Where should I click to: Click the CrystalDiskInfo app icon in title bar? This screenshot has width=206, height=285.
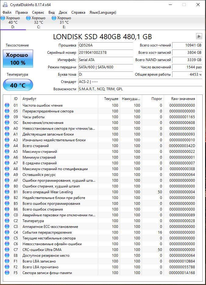(5, 5)
